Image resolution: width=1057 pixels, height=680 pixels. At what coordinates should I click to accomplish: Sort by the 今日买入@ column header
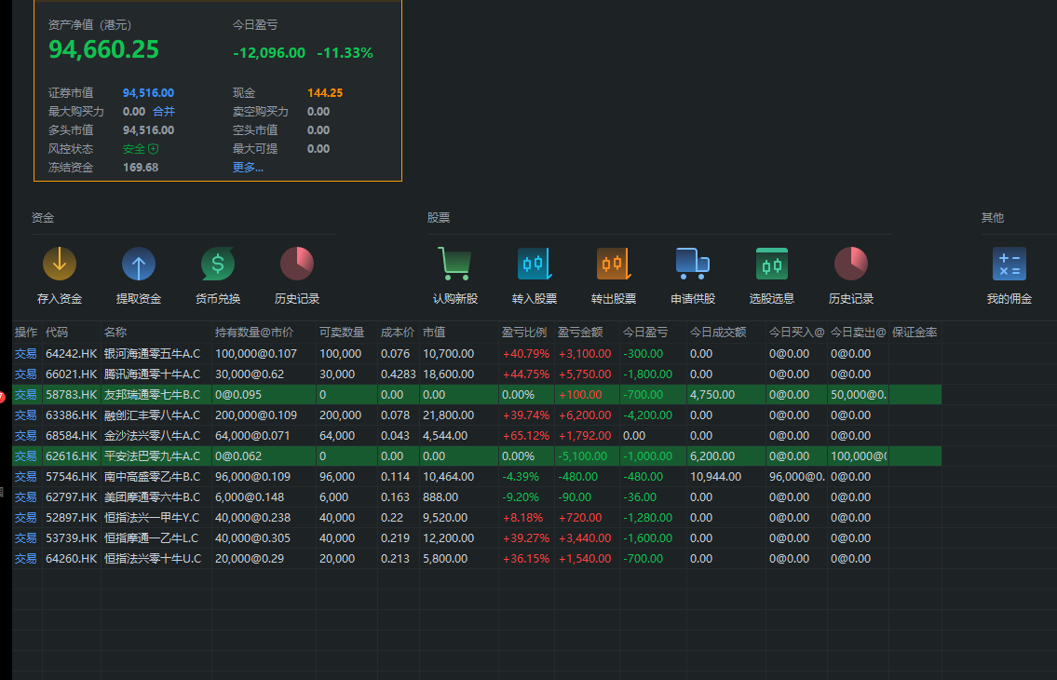pos(797,333)
